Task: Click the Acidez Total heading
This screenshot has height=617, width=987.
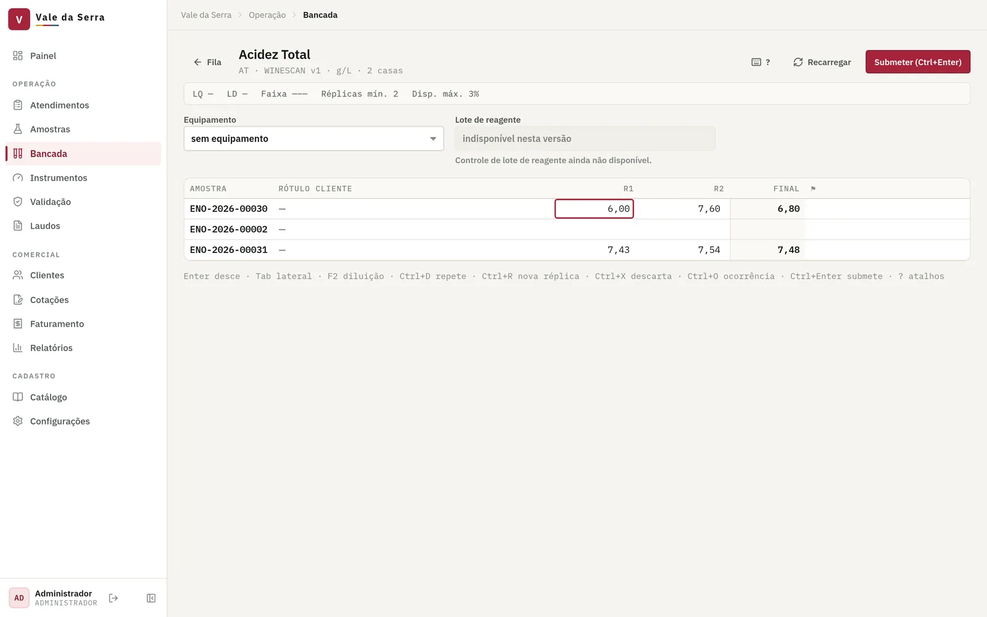Action: coord(275,54)
